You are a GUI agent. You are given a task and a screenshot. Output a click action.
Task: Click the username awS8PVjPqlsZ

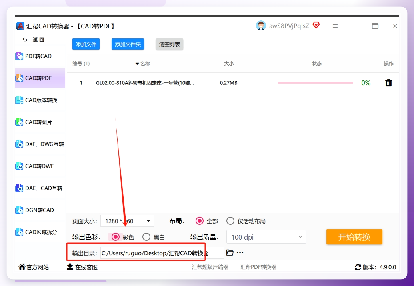pos(289,26)
